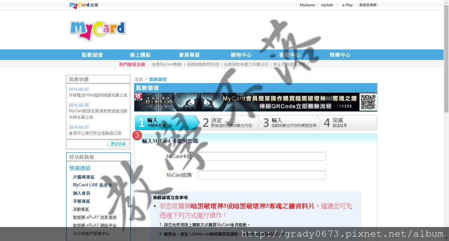The height and width of the screenshot is (241, 449).
Task: Click the 安全代碼查詢流程 link
Action: 289,65
